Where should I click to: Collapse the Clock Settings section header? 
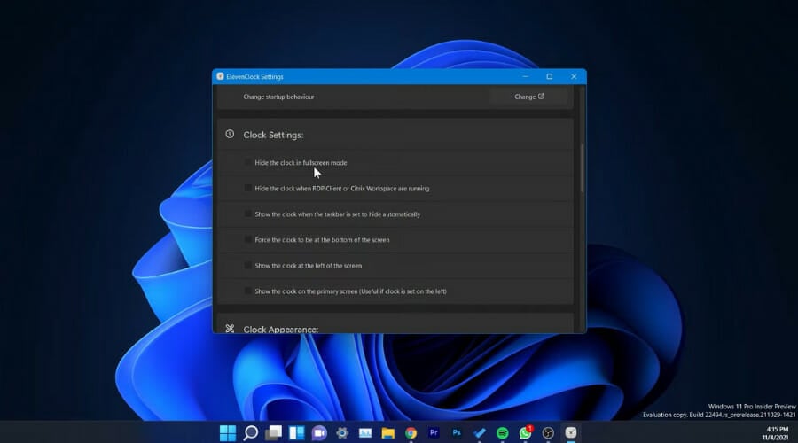tap(273, 135)
